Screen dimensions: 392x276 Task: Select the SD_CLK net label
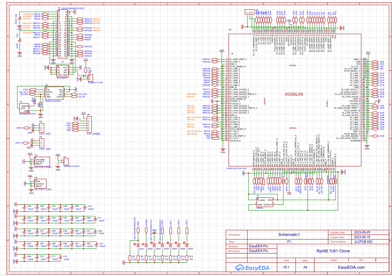click(x=83, y=94)
